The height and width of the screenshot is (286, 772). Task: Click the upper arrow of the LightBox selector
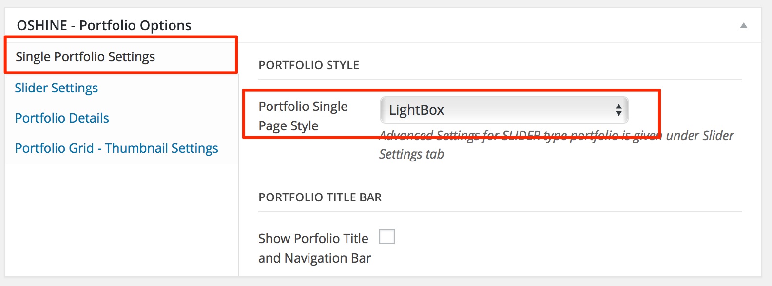618,106
